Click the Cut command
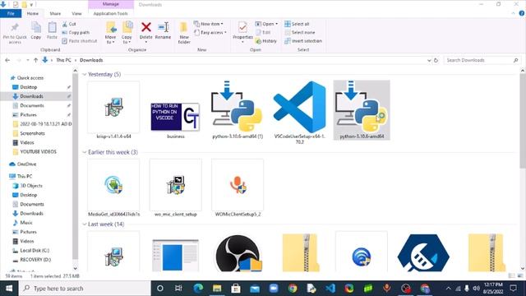 pos(69,24)
